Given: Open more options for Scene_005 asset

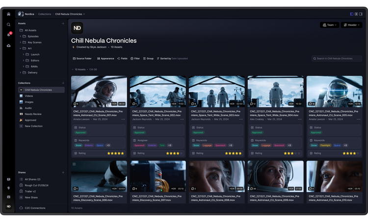Looking at the screenshot, I should click(359, 119).
